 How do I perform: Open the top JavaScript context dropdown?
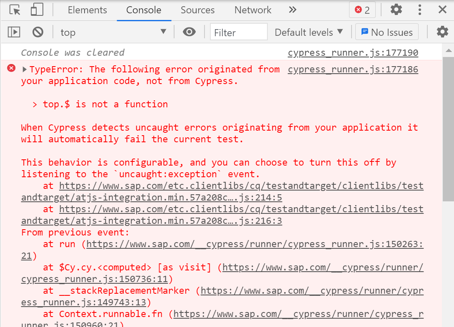113,32
